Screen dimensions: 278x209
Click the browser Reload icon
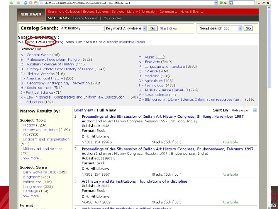25,3
